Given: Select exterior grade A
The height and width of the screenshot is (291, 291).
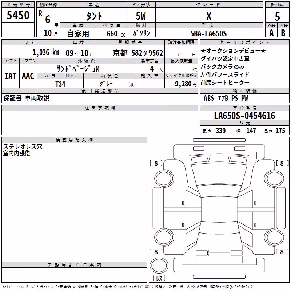Looking at the screenshot, I should [x=271, y=33].
